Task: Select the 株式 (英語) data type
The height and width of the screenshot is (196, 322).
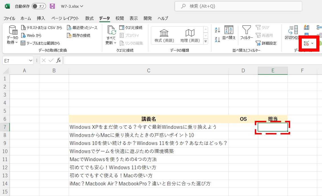Action: [x=164, y=35]
